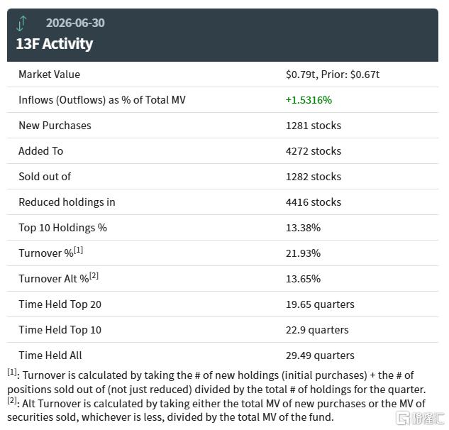This screenshot has width=449, height=430.
Task: Select the green +1.5316% inflows value
Action: (x=309, y=100)
